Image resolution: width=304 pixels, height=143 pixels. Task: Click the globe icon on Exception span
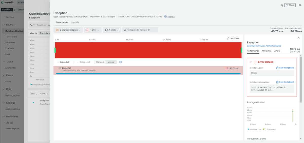(60, 68)
